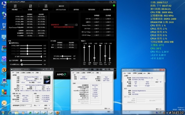Click the IGP (MHz) slider handle

click(x=62, y=56)
